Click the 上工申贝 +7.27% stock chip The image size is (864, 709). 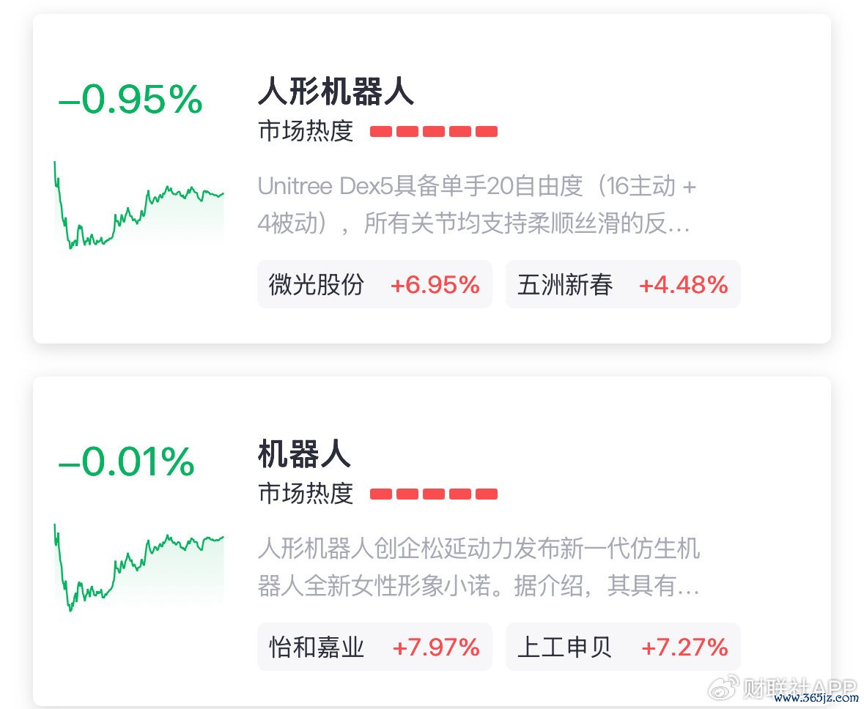tap(623, 647)
